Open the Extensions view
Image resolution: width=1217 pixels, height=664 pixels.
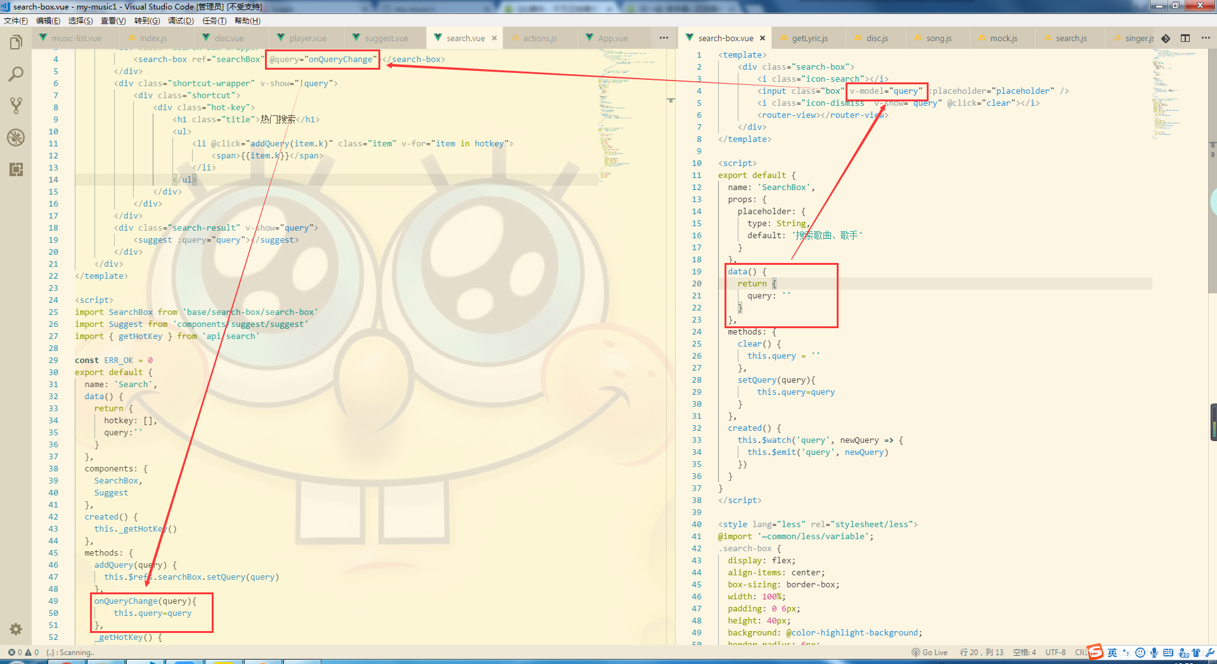pos(16,169)
